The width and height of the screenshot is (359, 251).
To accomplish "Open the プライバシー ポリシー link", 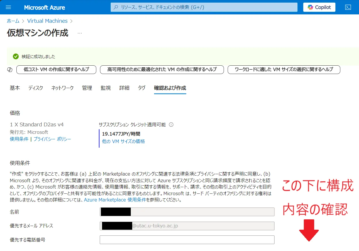I will [52, 139].
